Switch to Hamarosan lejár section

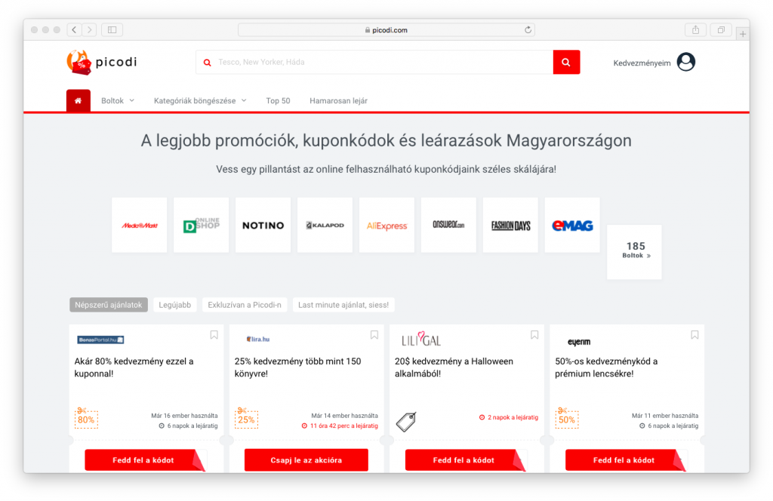[338, 100]
